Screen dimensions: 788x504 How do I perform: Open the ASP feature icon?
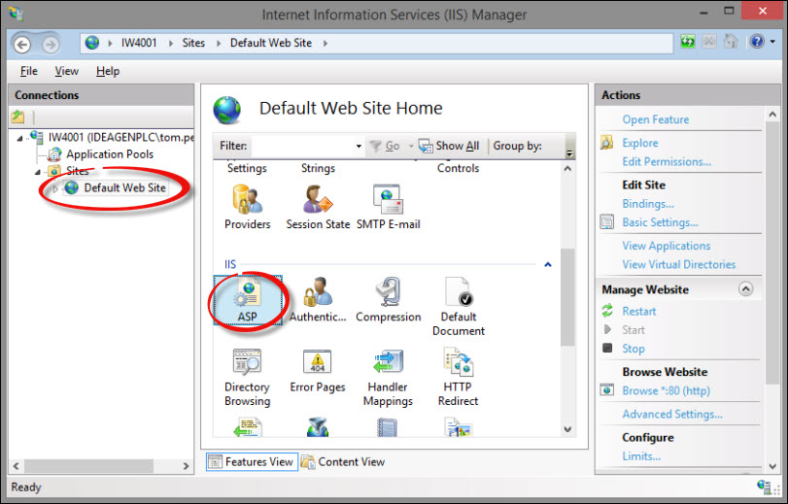247,300
